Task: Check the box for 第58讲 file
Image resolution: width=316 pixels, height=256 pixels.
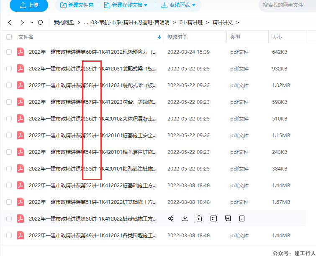Action: point(9,85)
